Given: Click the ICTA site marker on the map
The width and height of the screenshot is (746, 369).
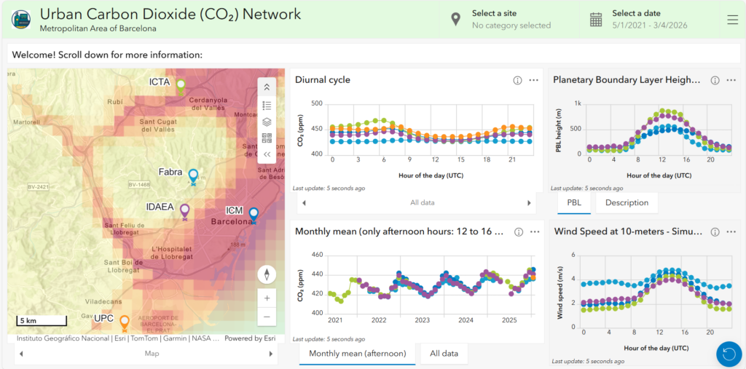Looking at the screenshot, I should tap(181, 87).
